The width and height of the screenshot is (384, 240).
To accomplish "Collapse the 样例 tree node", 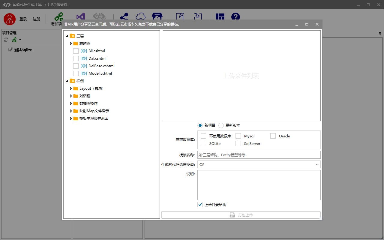I will [x=67, y=81].
